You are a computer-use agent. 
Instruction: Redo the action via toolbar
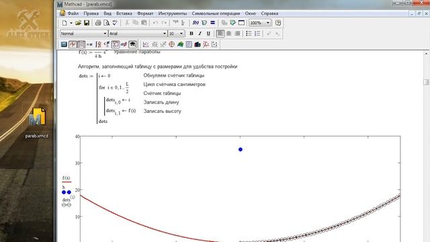pos(164,23)
